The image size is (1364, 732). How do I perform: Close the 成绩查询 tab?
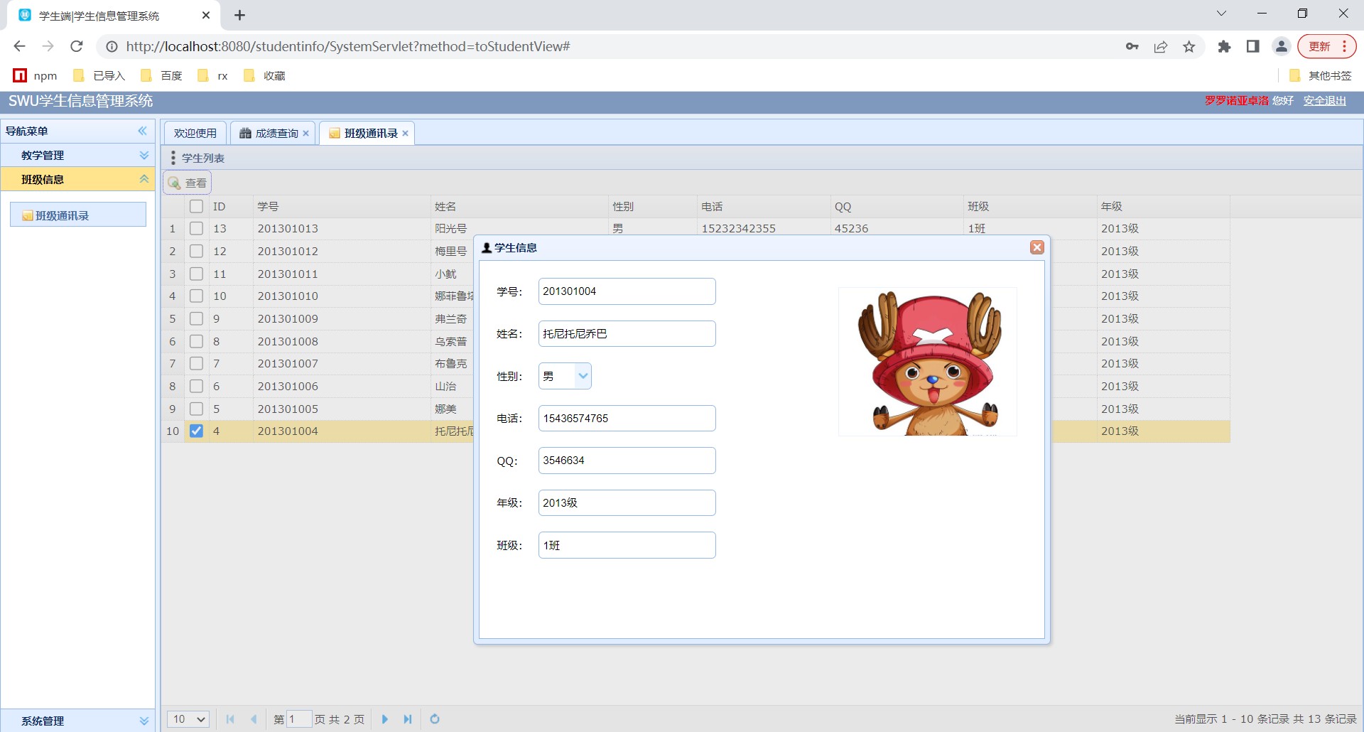(306, 133)
